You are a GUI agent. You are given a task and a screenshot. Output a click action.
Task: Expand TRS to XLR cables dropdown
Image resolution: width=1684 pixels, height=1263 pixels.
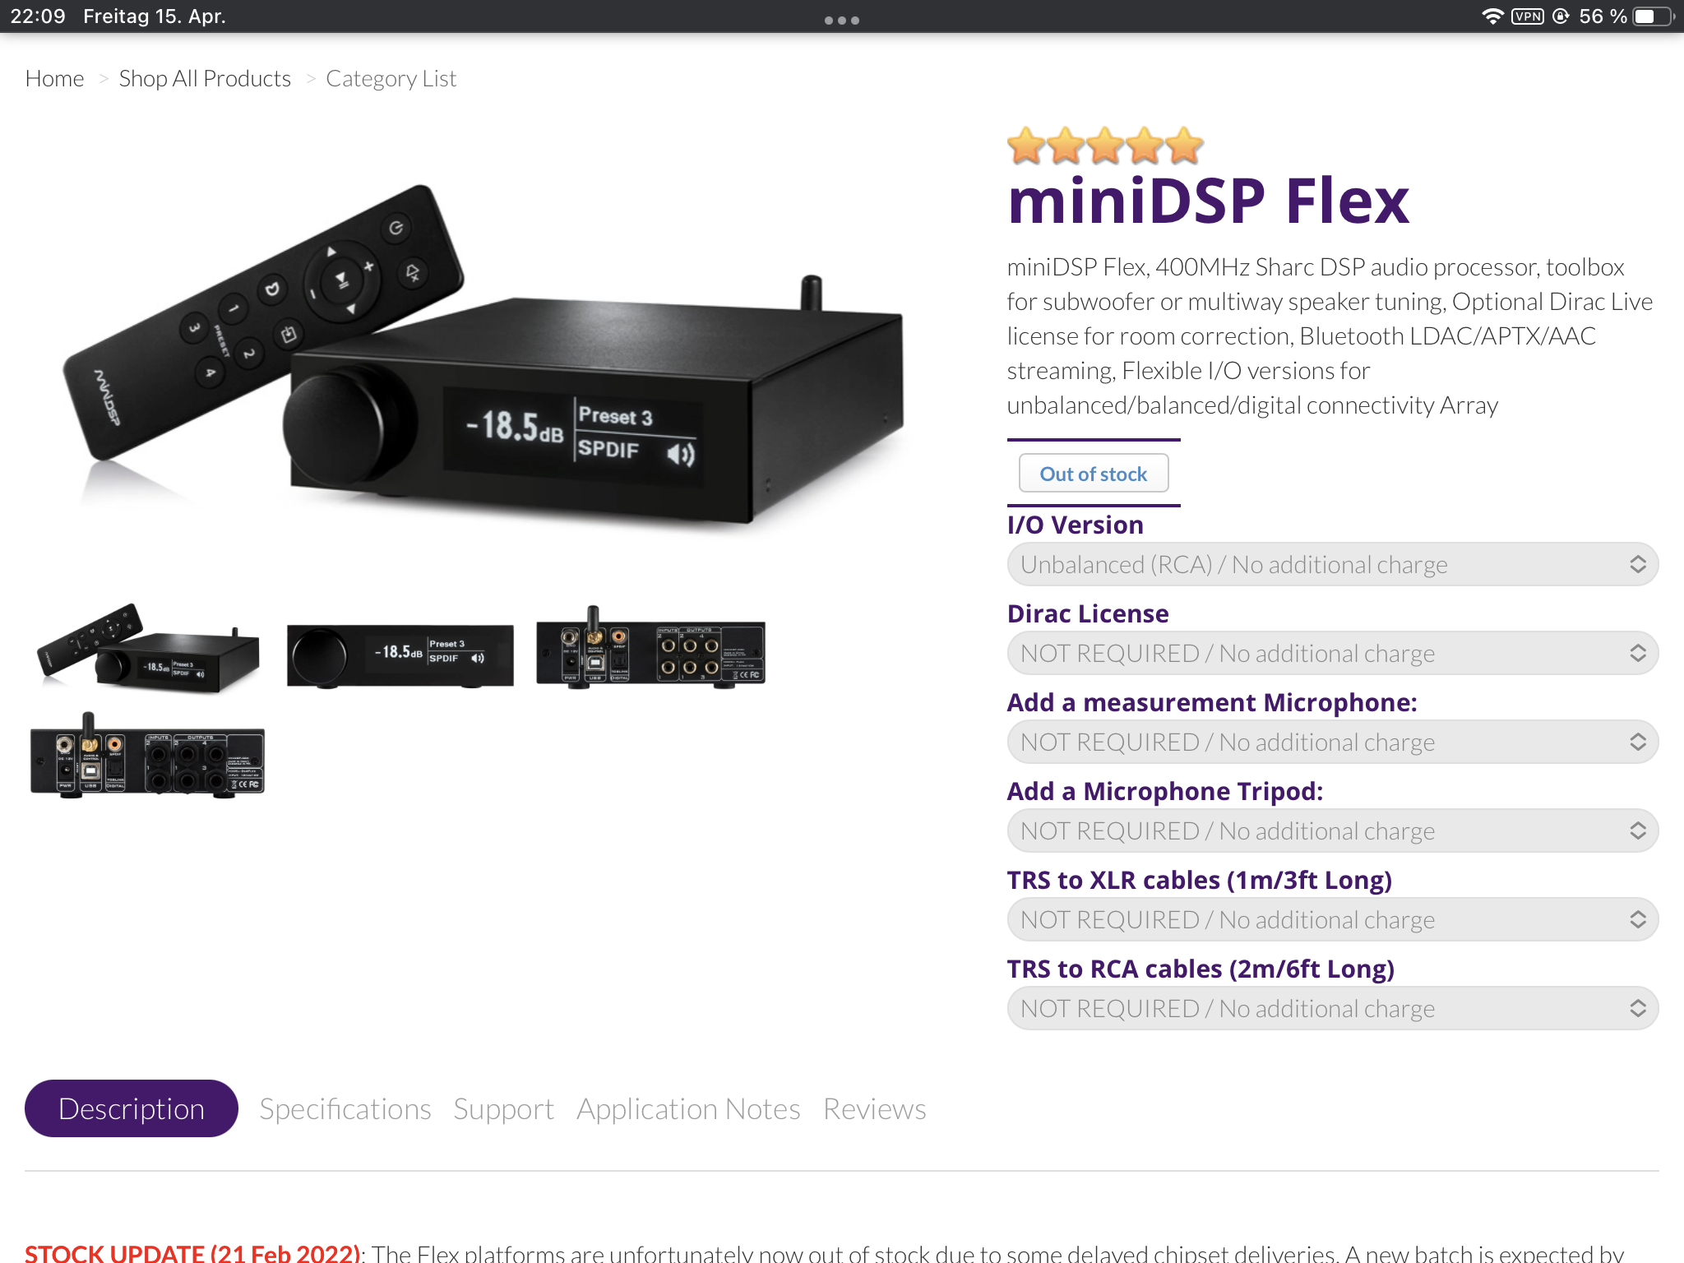coord(1332,919)
